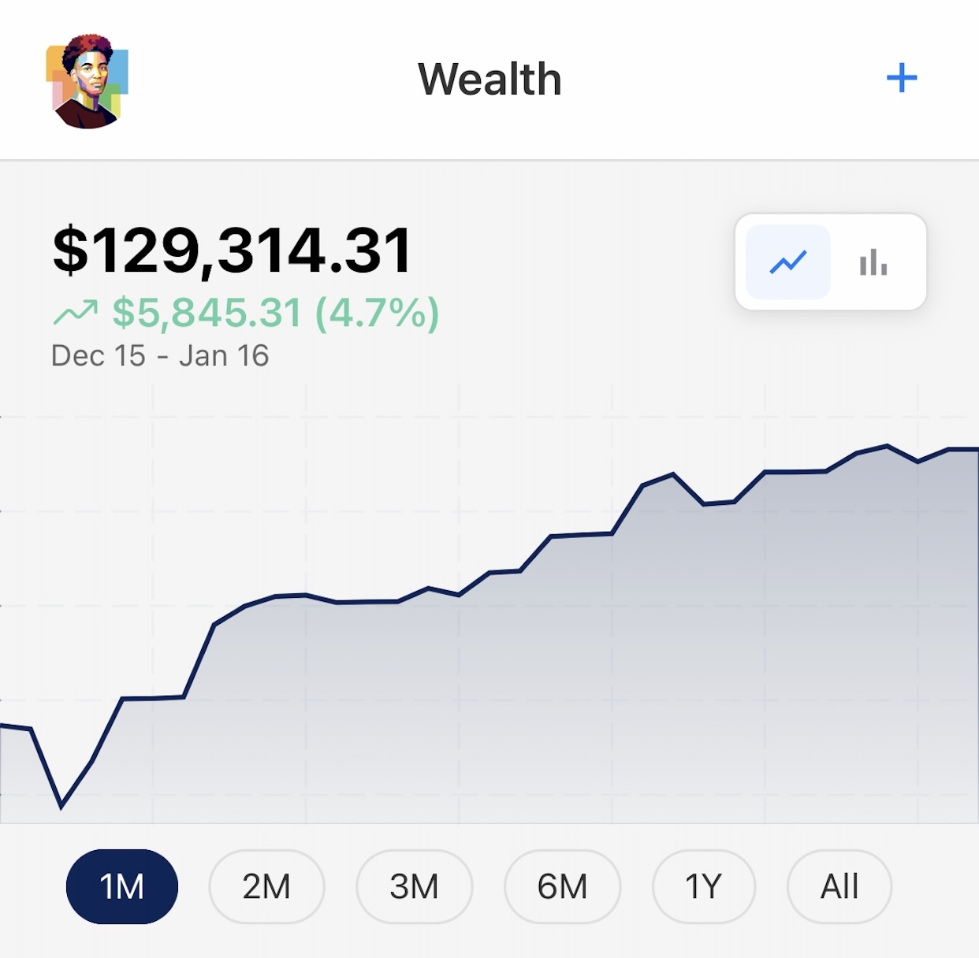The height and width of the screenshot is (958, 979).
Task: Switch to line chart view
Action: click(x=787, y=262)
